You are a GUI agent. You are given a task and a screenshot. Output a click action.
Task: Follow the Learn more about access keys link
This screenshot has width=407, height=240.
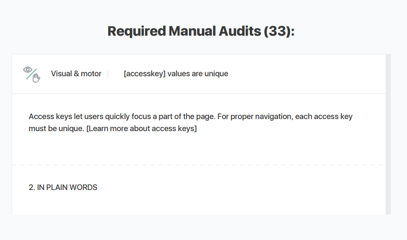(141, 128)
